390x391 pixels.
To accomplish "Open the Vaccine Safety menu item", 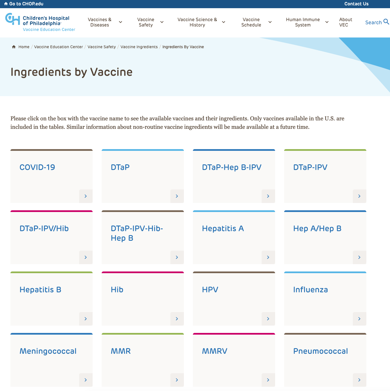I will 146,22.
